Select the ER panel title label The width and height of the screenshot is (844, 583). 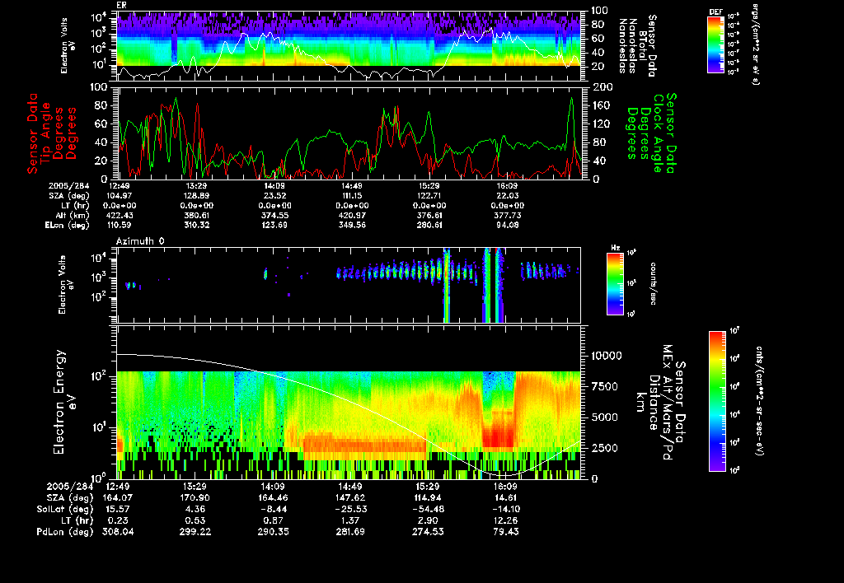coord(121,6)
